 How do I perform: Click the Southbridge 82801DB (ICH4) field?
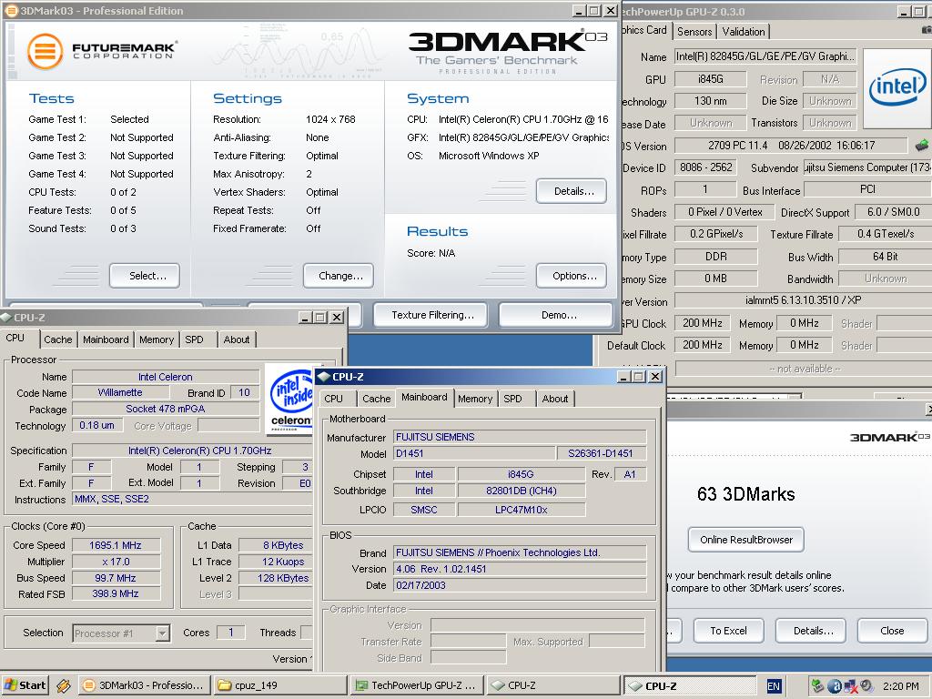[x=522, y=491]
